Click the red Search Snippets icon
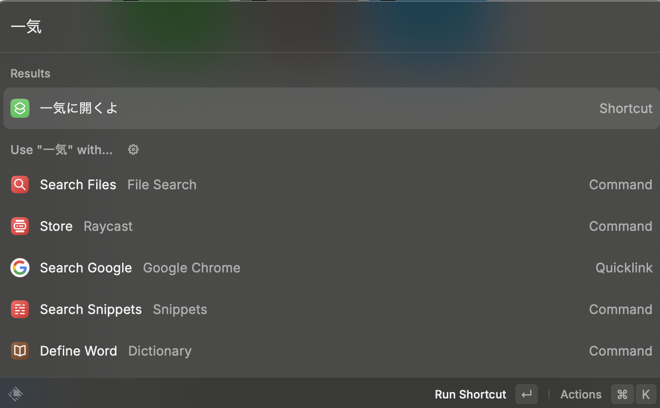Image resolution: width=660 pixels, height=408 pixels. pyautogui.click(x=20, y=309)
